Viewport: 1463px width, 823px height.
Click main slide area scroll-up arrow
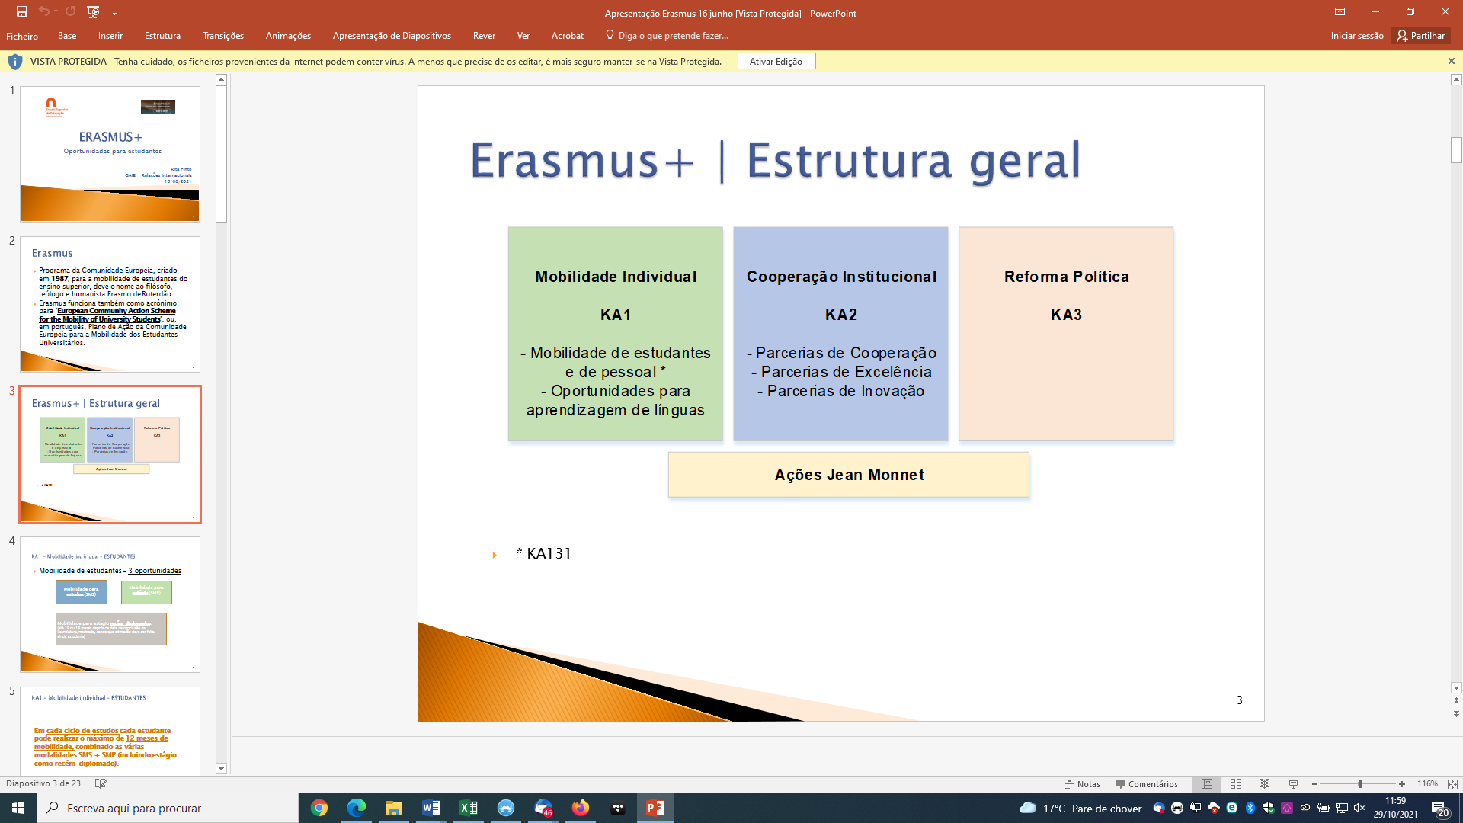click(x=1456, y=80)
